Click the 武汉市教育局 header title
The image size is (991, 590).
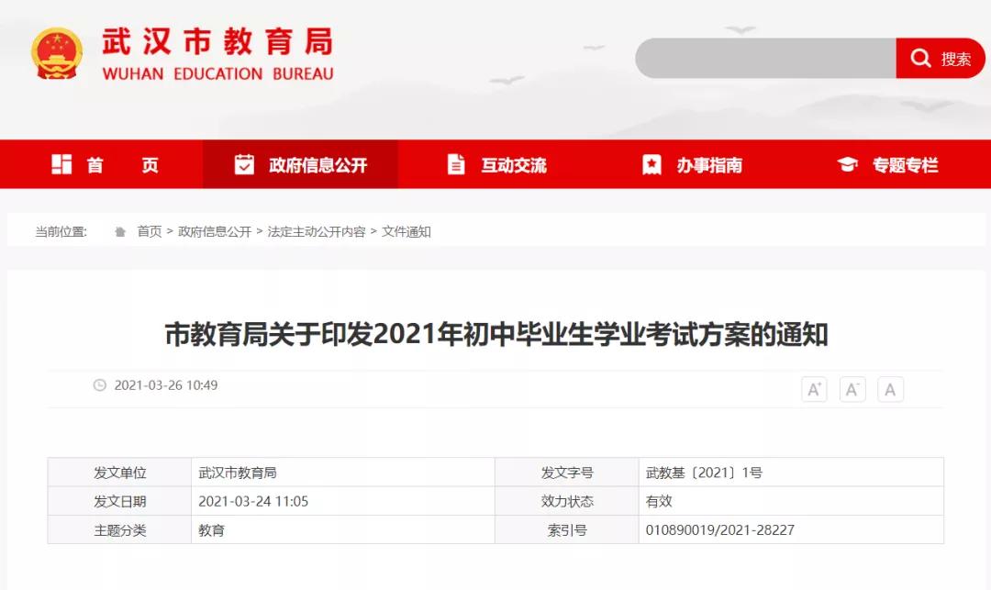(x=217, y=42)
